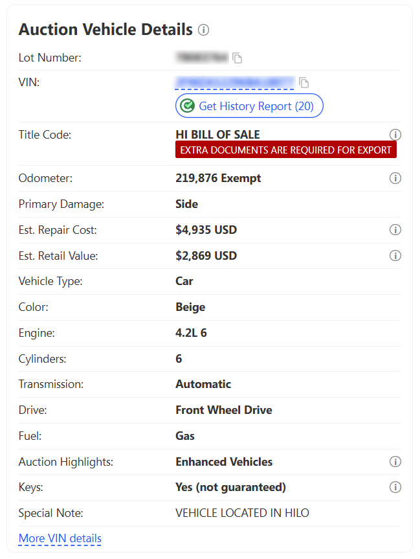The height and width of the screenshot is (559, 420).
Task: Copy the VIN using its copy icon
Action: (x=304, y=83)
